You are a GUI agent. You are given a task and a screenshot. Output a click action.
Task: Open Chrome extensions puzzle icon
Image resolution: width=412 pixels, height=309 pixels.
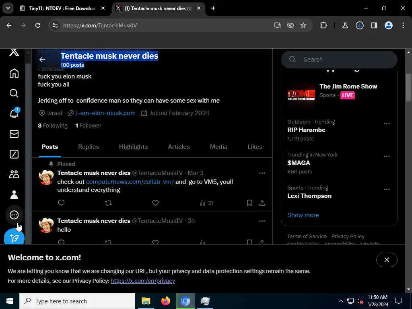(323, 25)
